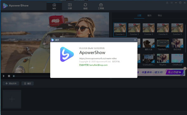Viewport: 187px width, 115px height.
Task: Select the Graduation theme thumbnail
Action: pyautogui.click(x=148, y=58)
